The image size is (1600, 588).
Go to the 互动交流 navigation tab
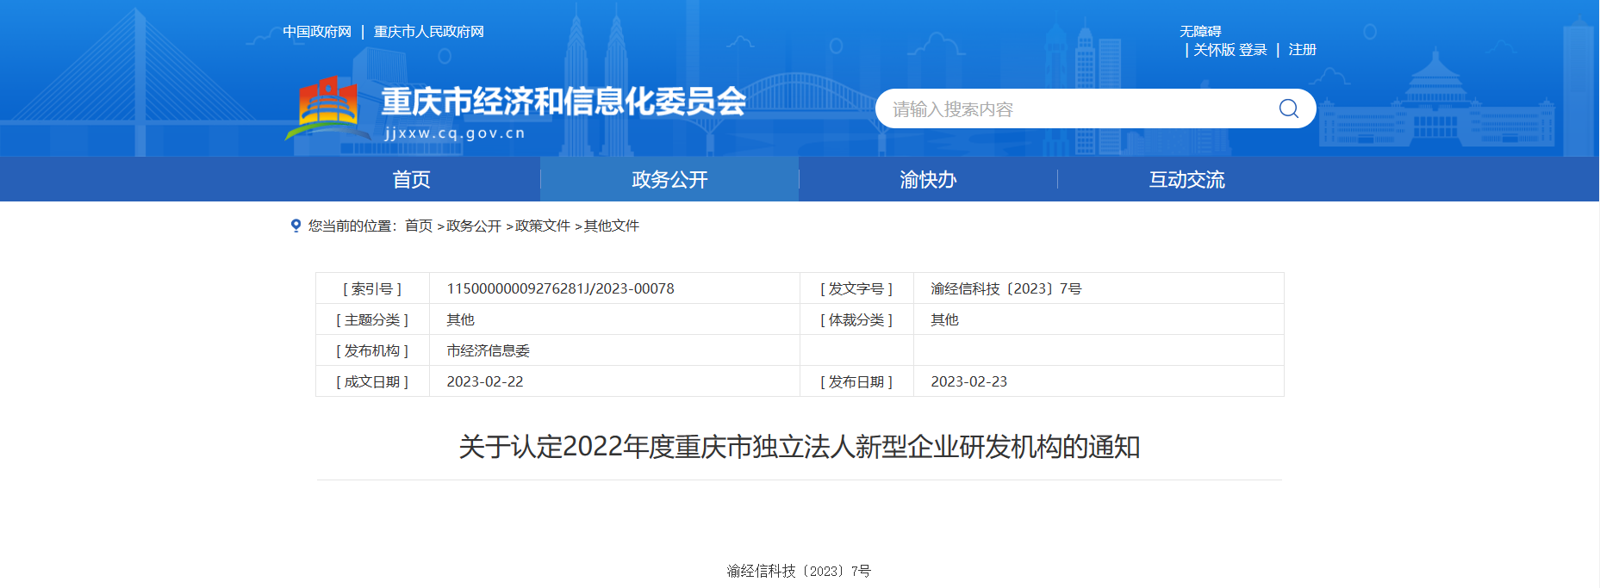click(1186, 179)
